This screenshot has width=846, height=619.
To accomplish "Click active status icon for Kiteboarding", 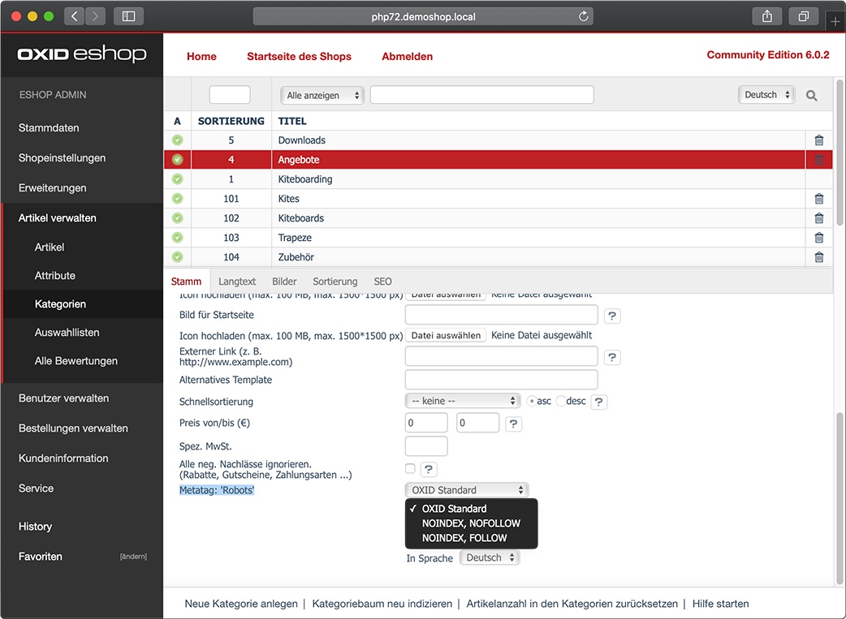I will coord(178,179).
